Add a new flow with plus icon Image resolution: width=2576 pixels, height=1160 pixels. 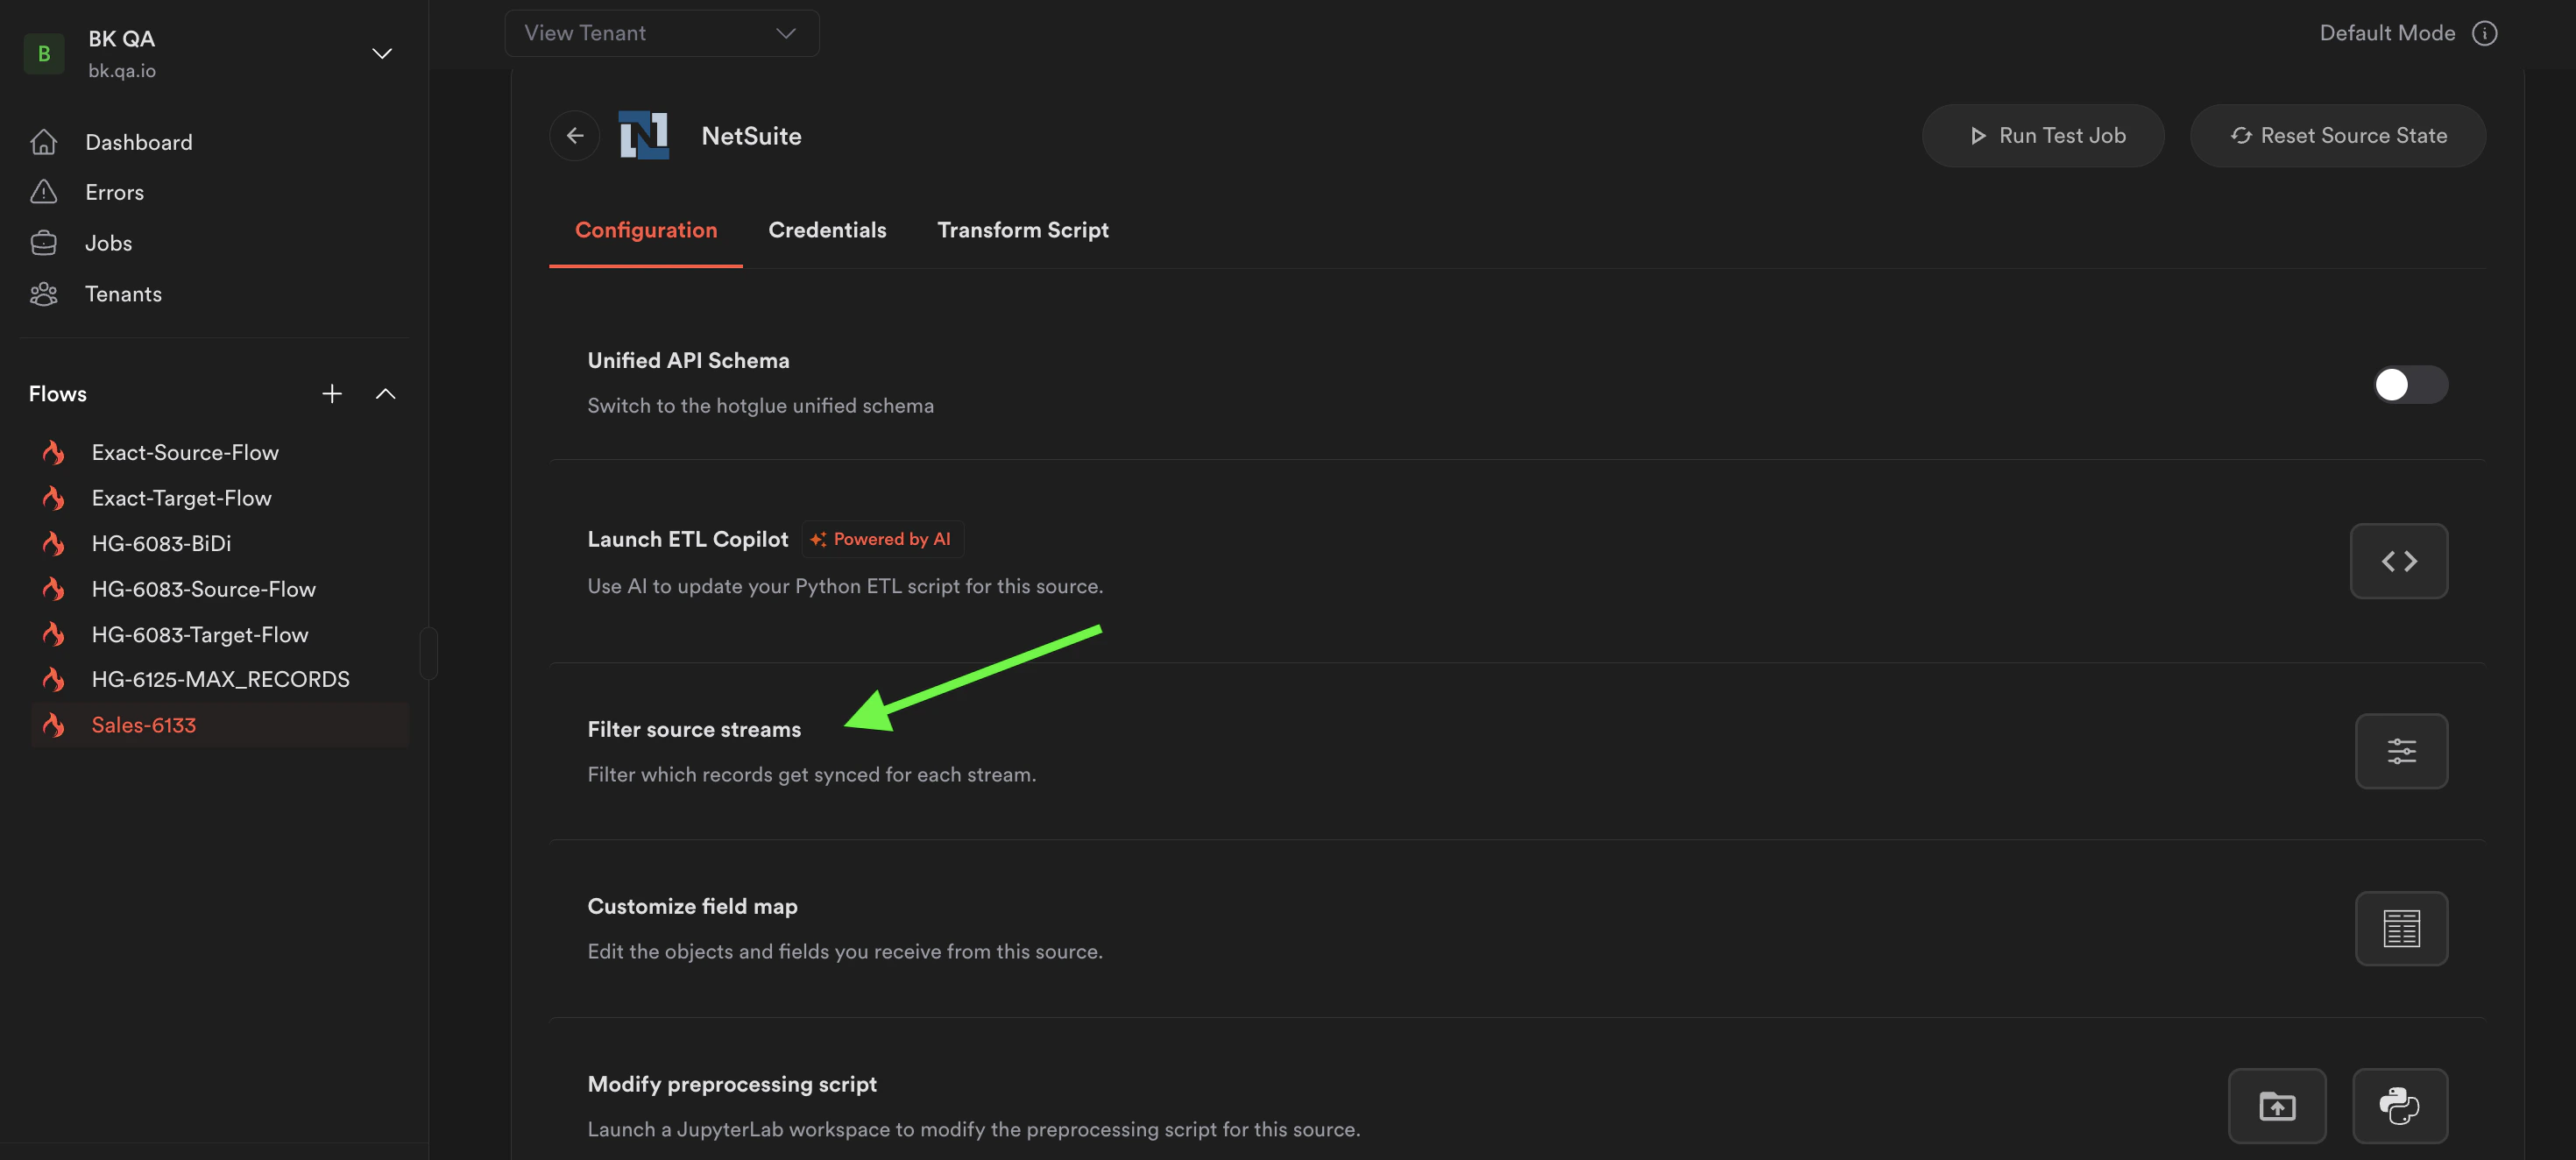coord(332,394)
